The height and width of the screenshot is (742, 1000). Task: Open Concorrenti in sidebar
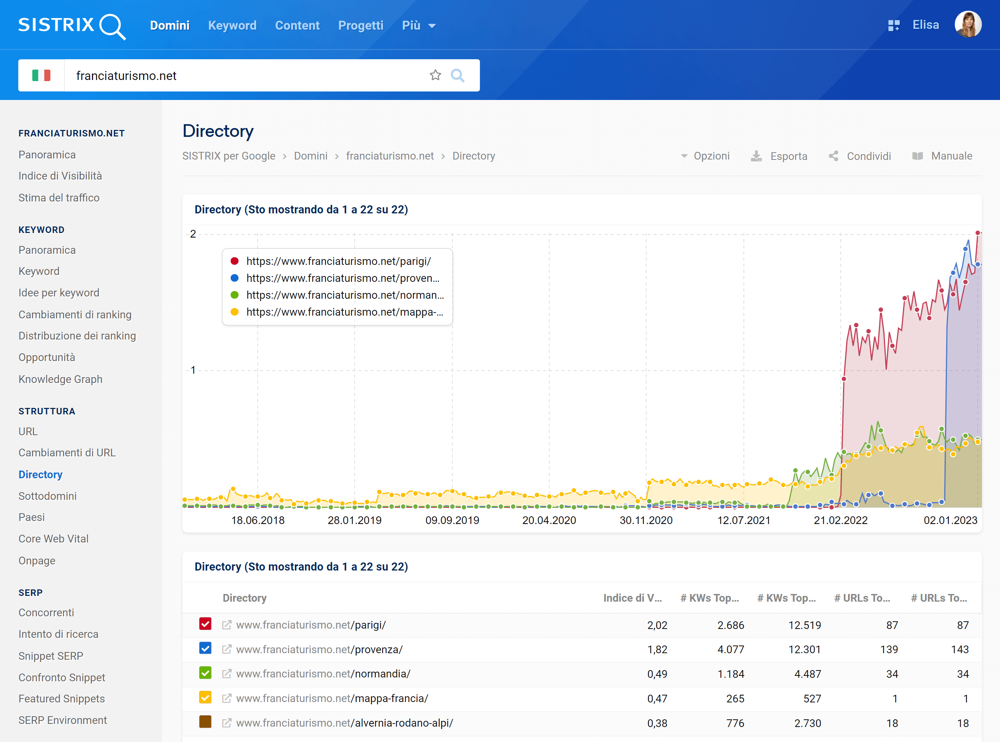[46, 612]
